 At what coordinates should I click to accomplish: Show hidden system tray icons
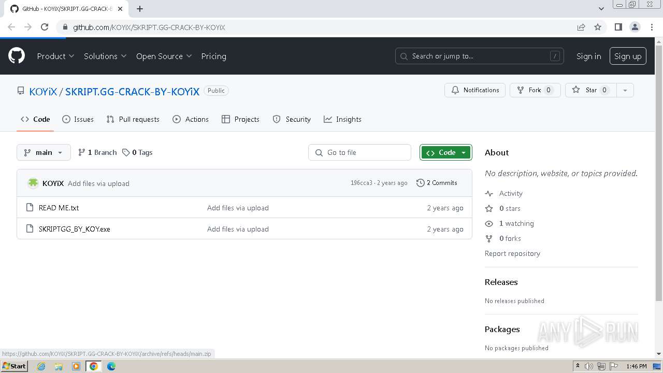point(578,366)
